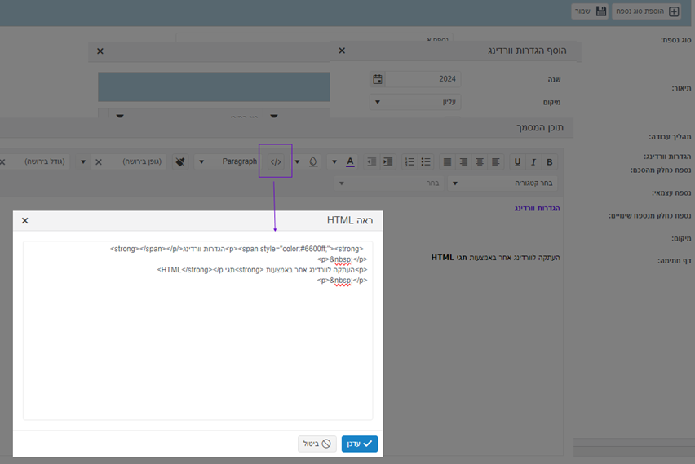Screen dimensions: 695x464
Task: Open the background color dropdown arrow
Action: pyautogui.click(x=298, y=161)
